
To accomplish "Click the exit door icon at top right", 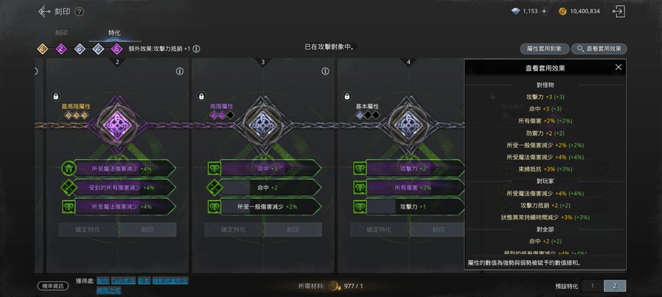I will pyautogui.click(x=618, y=11).
